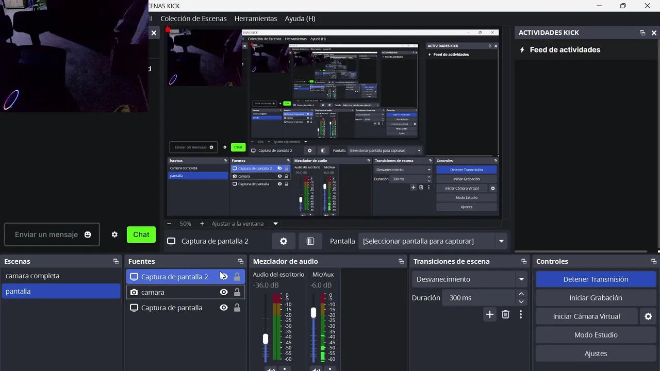Screen dimensions: 660x371
Task: Open Colección de Escenas menu
Action: click(x=193, y=19)
